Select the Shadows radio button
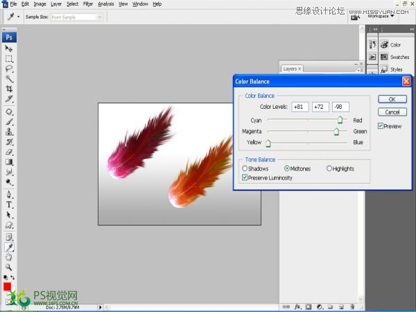Viewport: 416px width, 312px height. (x=245, y=168)
